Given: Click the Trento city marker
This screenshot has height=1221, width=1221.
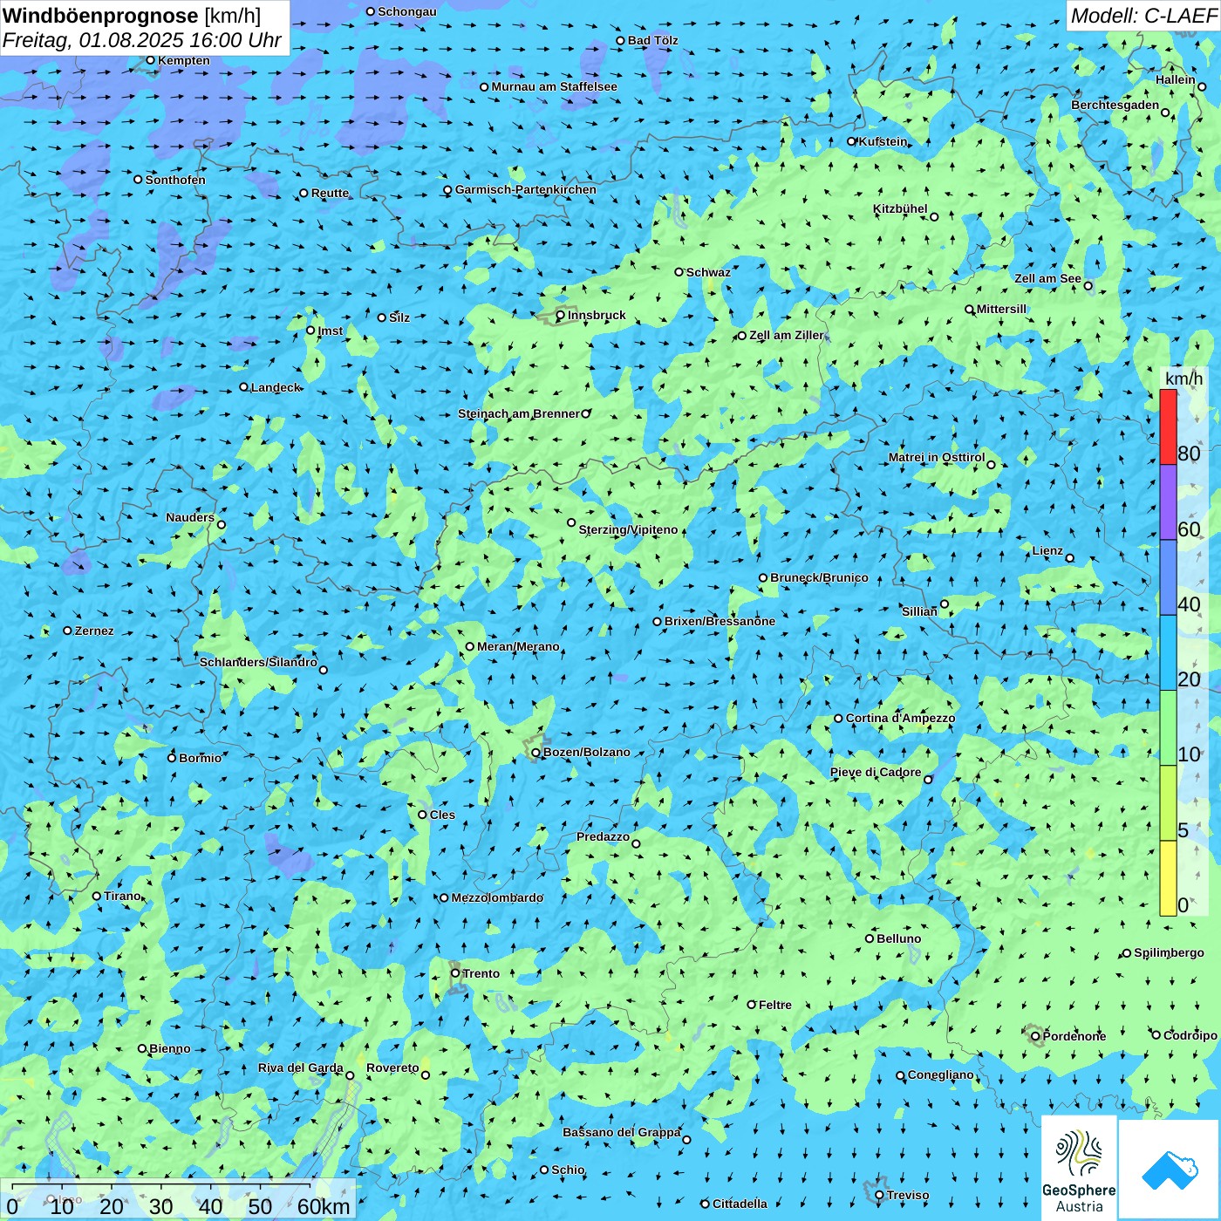Looking at the screenshot, I should click(455, 973).
